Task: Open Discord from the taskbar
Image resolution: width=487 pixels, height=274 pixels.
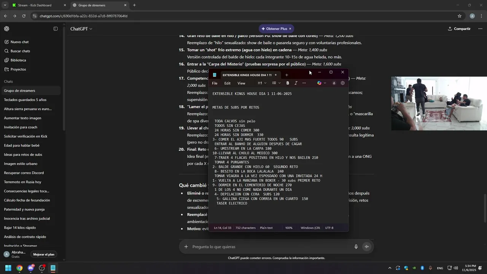Action: 31,268
